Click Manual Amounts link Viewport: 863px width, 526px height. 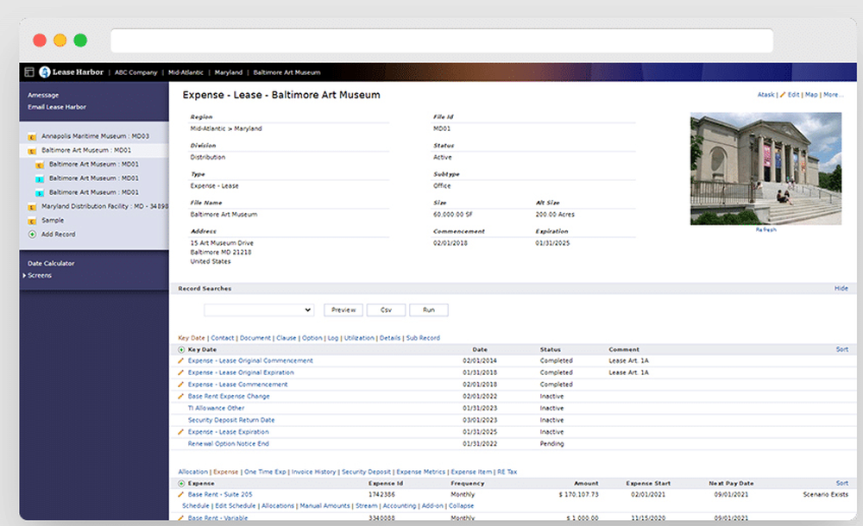tap(324, 505)
